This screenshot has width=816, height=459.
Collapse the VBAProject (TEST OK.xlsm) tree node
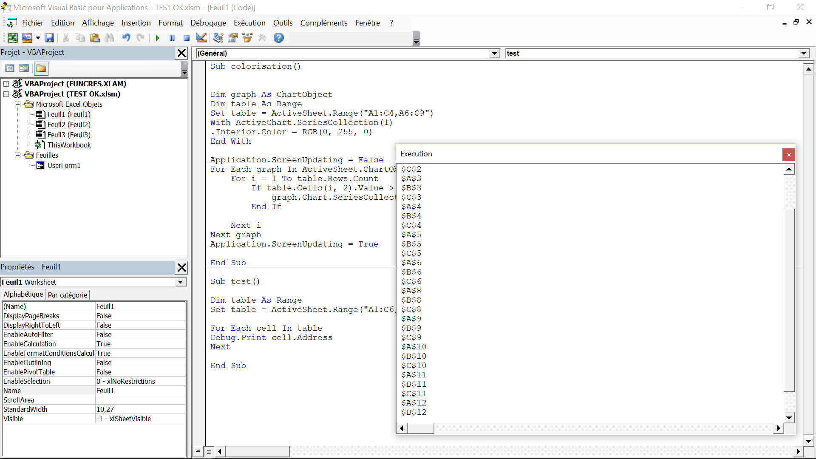pos(6,94)
